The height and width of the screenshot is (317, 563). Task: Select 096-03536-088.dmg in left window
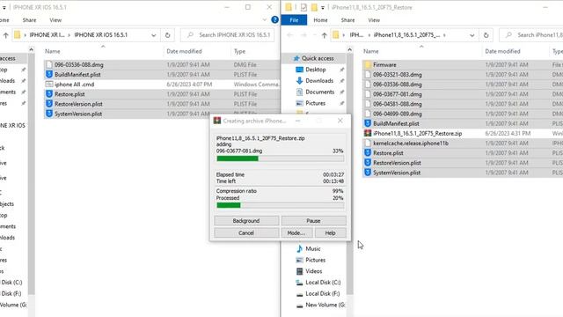coord(78,64)
